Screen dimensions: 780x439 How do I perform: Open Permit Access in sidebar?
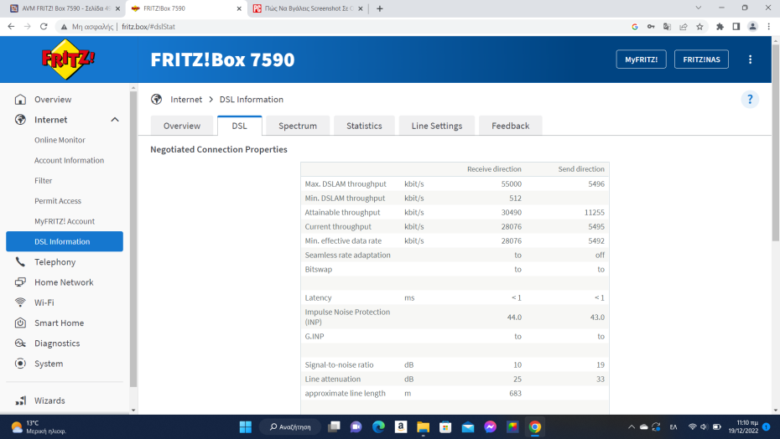pyautogui.click(x=58, y=201)
